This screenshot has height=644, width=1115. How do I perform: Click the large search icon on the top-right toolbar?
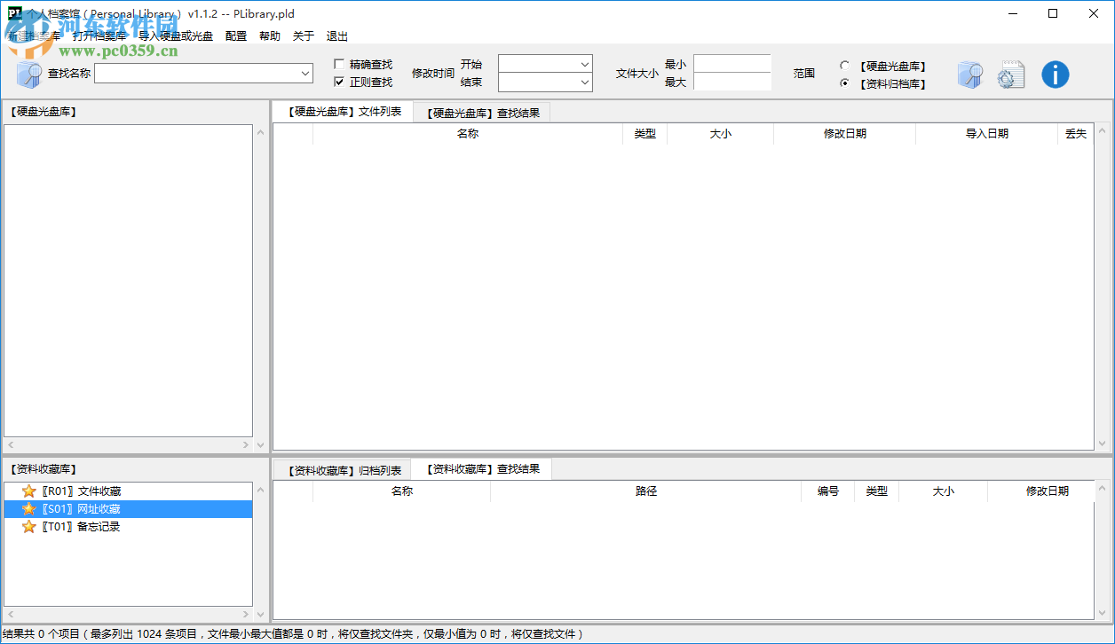[970, 75]
